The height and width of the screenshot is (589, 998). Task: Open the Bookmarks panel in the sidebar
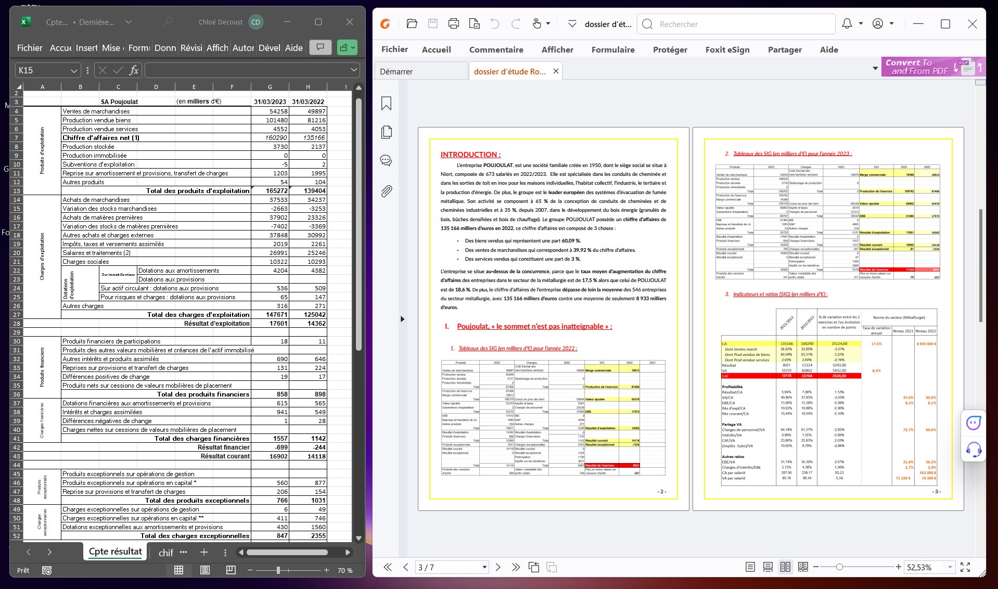point(386,104)
